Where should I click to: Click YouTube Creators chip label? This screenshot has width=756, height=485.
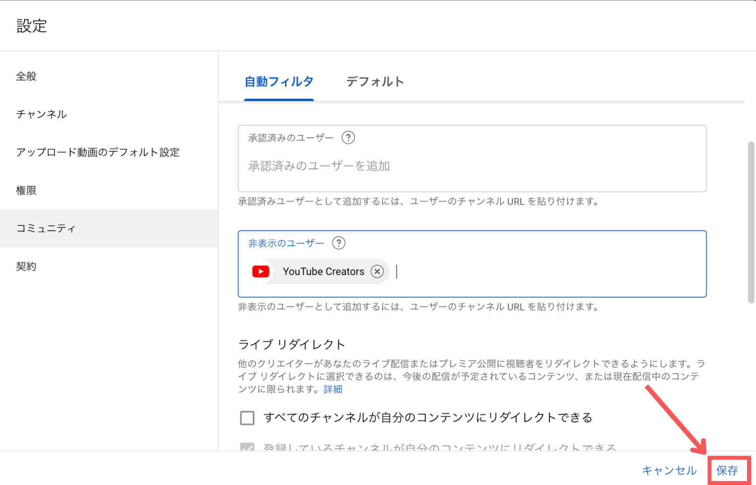click(324, 272)
